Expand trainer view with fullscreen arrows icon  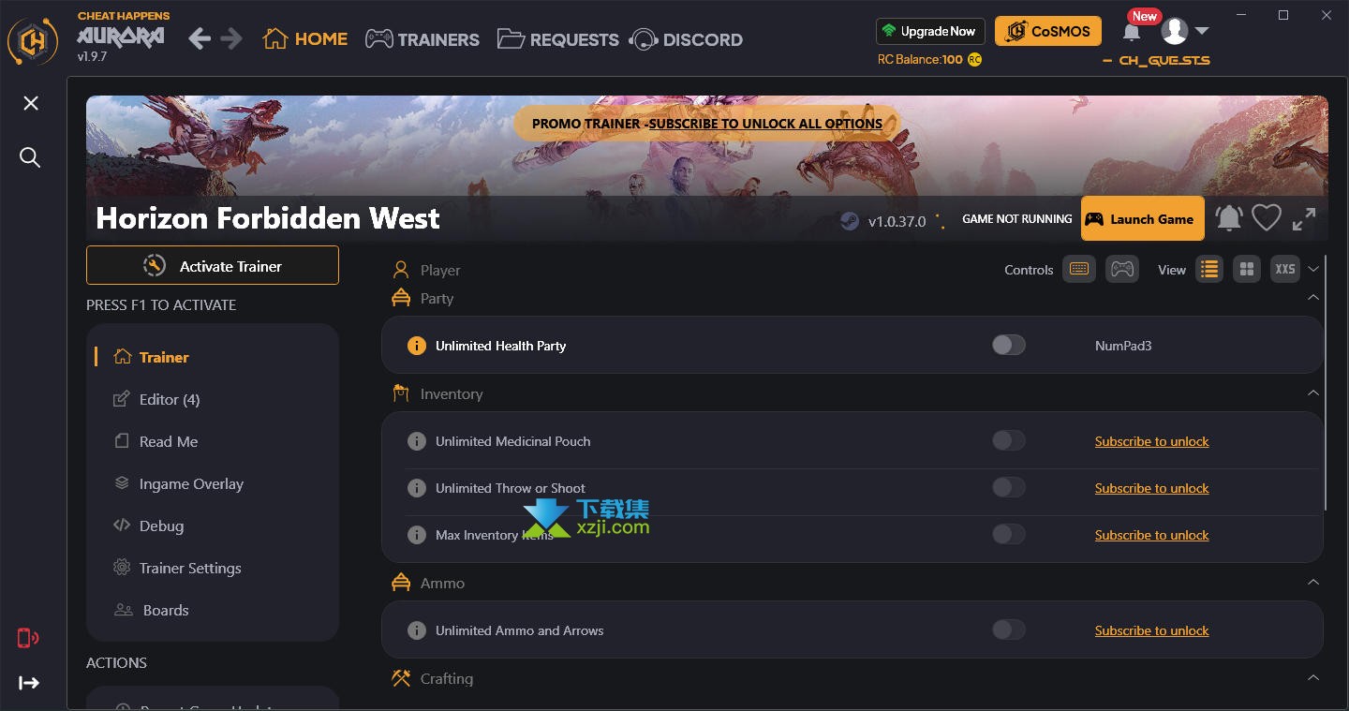(x=1304, y=219)
